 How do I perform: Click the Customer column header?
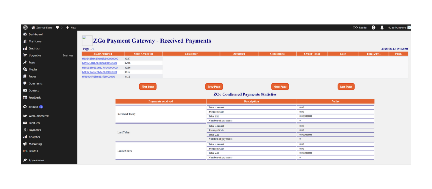(191, 54)
